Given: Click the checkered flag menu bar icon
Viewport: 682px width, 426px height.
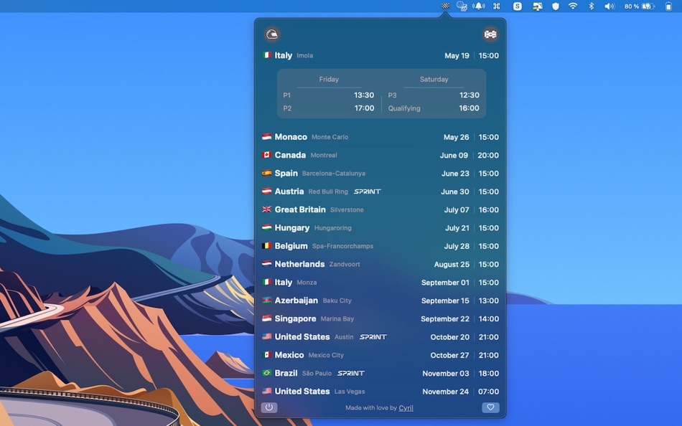Looking at the screenshot, I should (445, 6).
